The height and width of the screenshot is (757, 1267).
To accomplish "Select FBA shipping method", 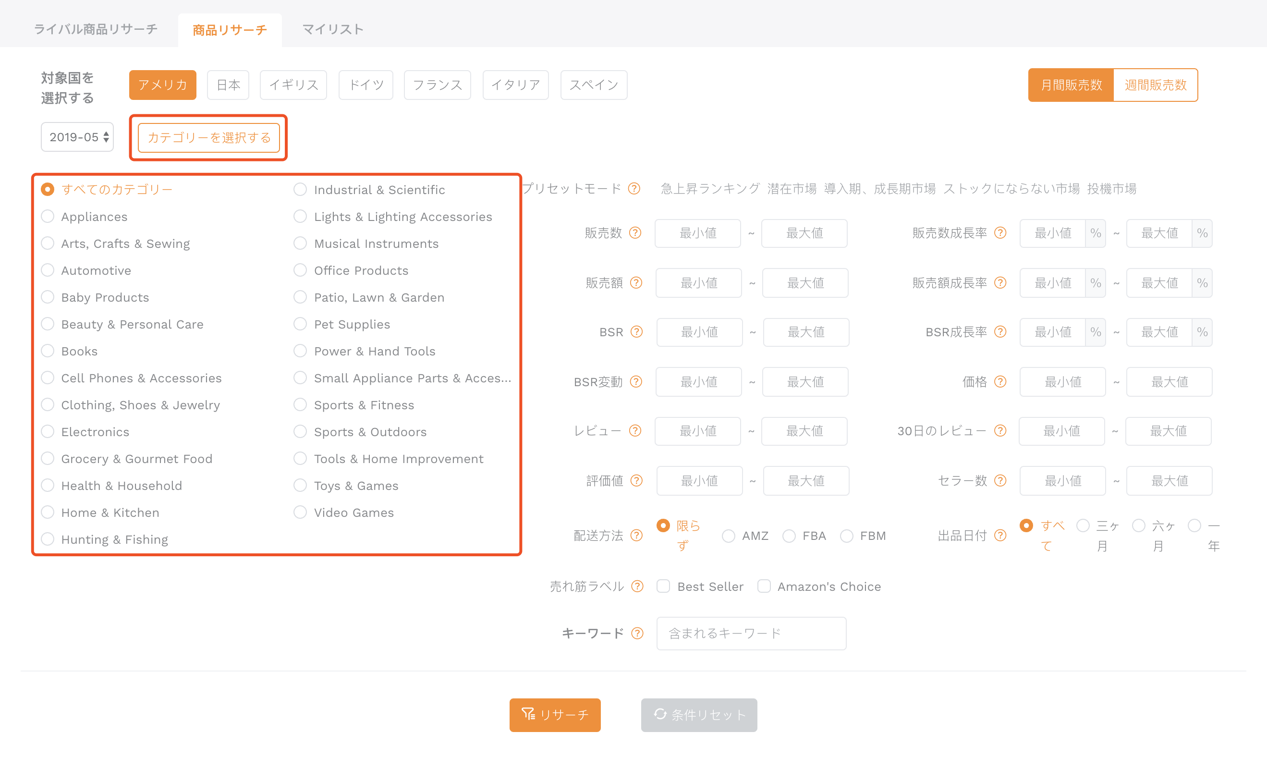I will (x=789, y=536).
